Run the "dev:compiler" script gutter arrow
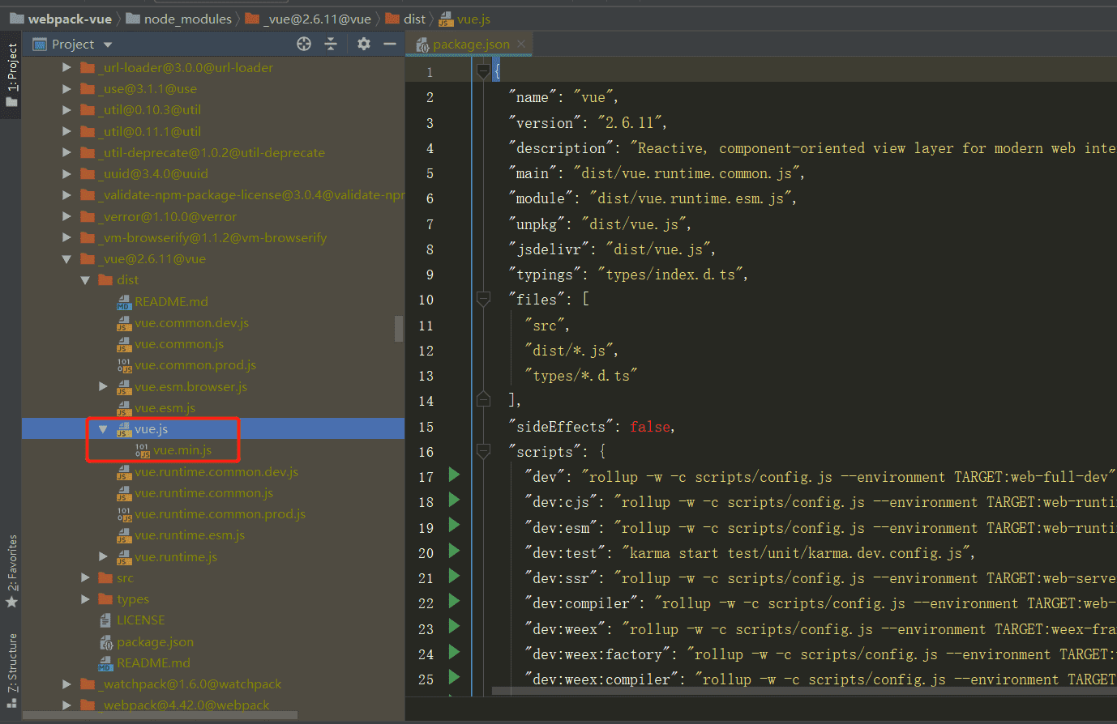The height and width of the screenshot is (724, 1117). click(x=454, y=601)
